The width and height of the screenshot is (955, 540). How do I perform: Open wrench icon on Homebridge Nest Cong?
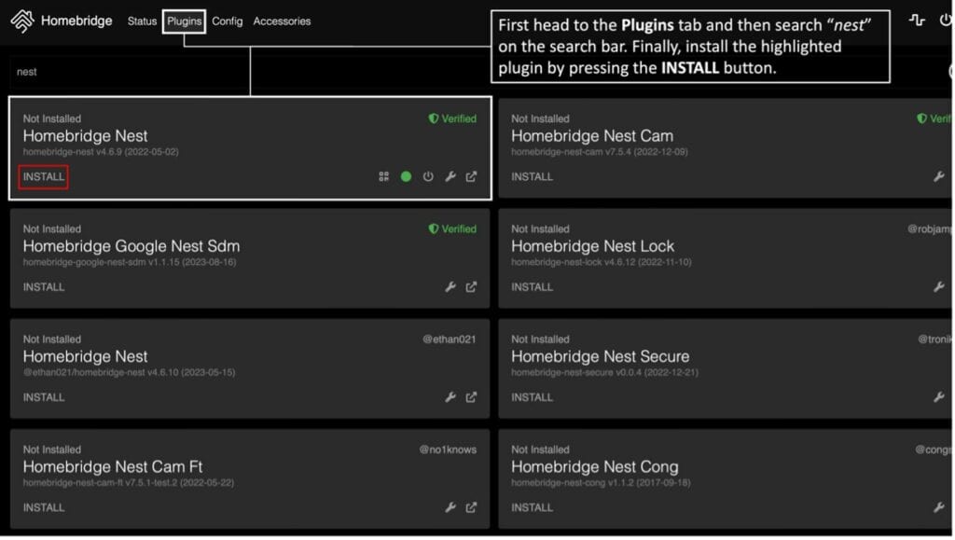(939, 507)
